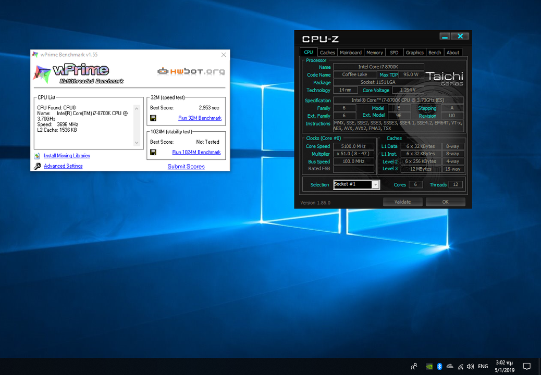Viewport: 541px width, 375px height.
Task: Select the Graphics tab
Action: pyautogui.click(x=414, y=53)
